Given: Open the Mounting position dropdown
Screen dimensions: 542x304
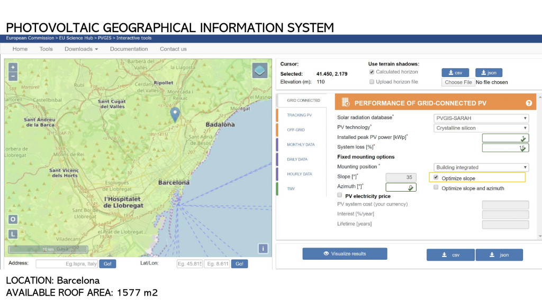Looking at the screenshot, I should click(x=481, y=167).
